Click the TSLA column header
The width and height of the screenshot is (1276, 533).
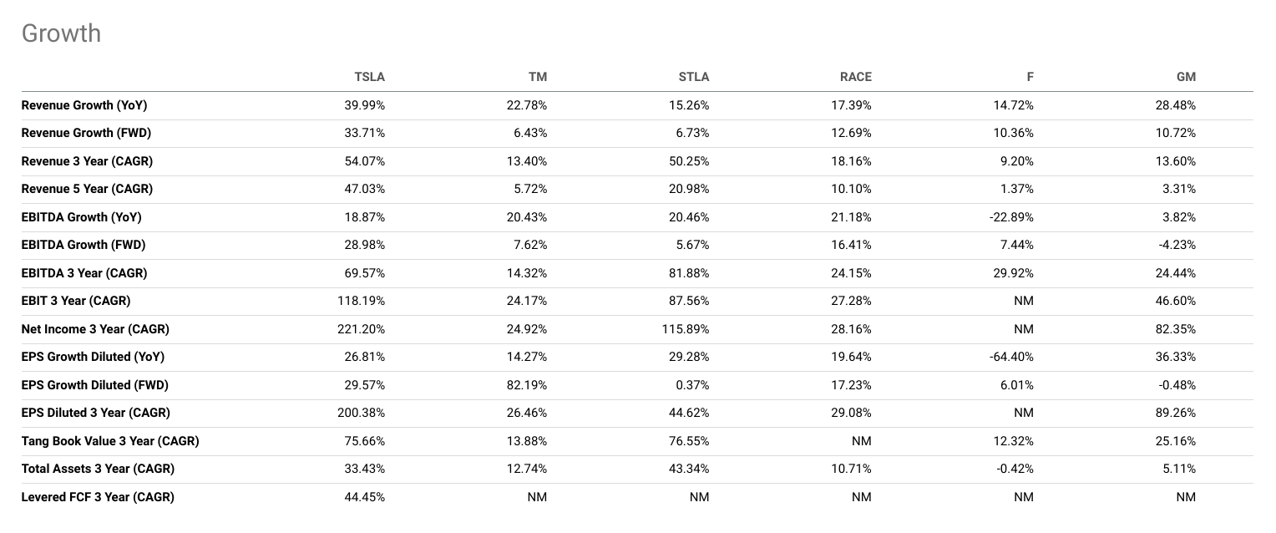click(x=369, y=77)
